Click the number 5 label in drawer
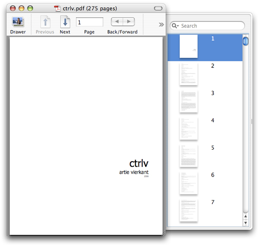259x245 pixels. click(x=213, y=147)
